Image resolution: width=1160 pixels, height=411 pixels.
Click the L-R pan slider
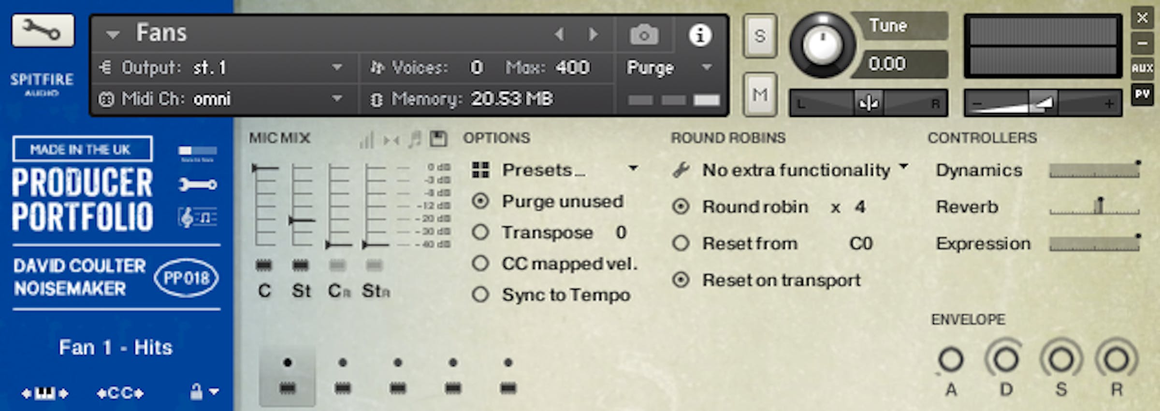point(869,103)
